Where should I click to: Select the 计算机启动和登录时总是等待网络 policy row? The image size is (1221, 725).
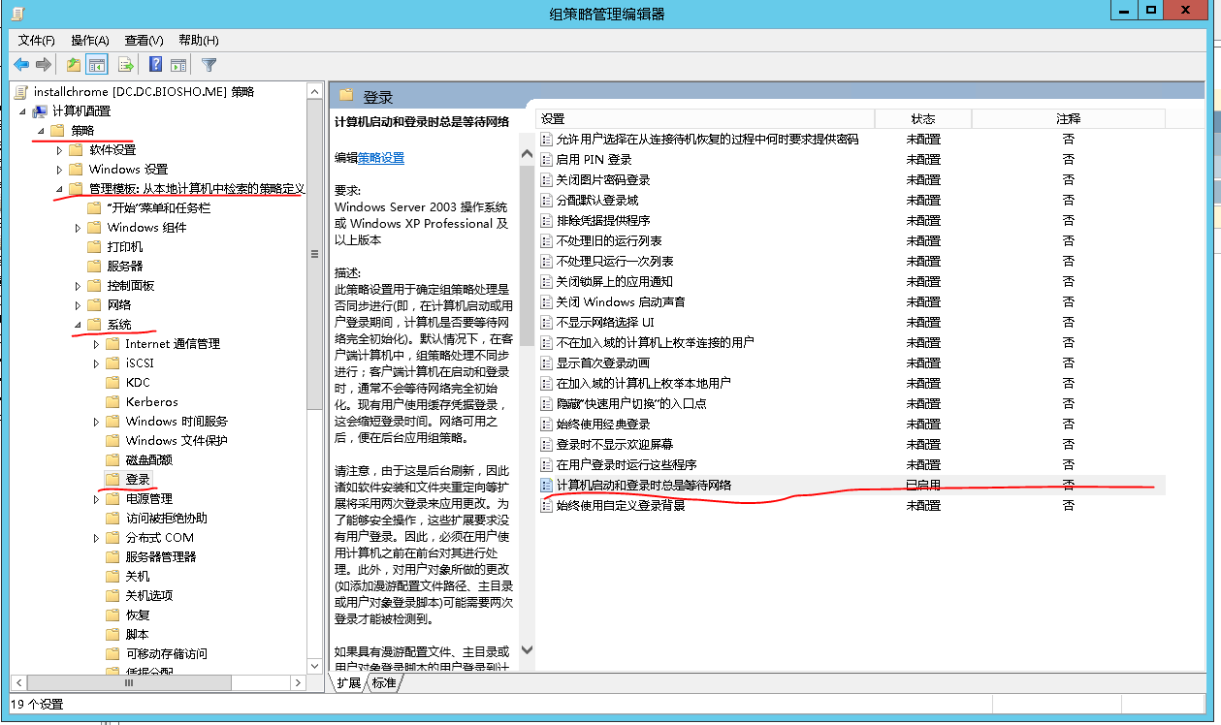pos(644,485)
